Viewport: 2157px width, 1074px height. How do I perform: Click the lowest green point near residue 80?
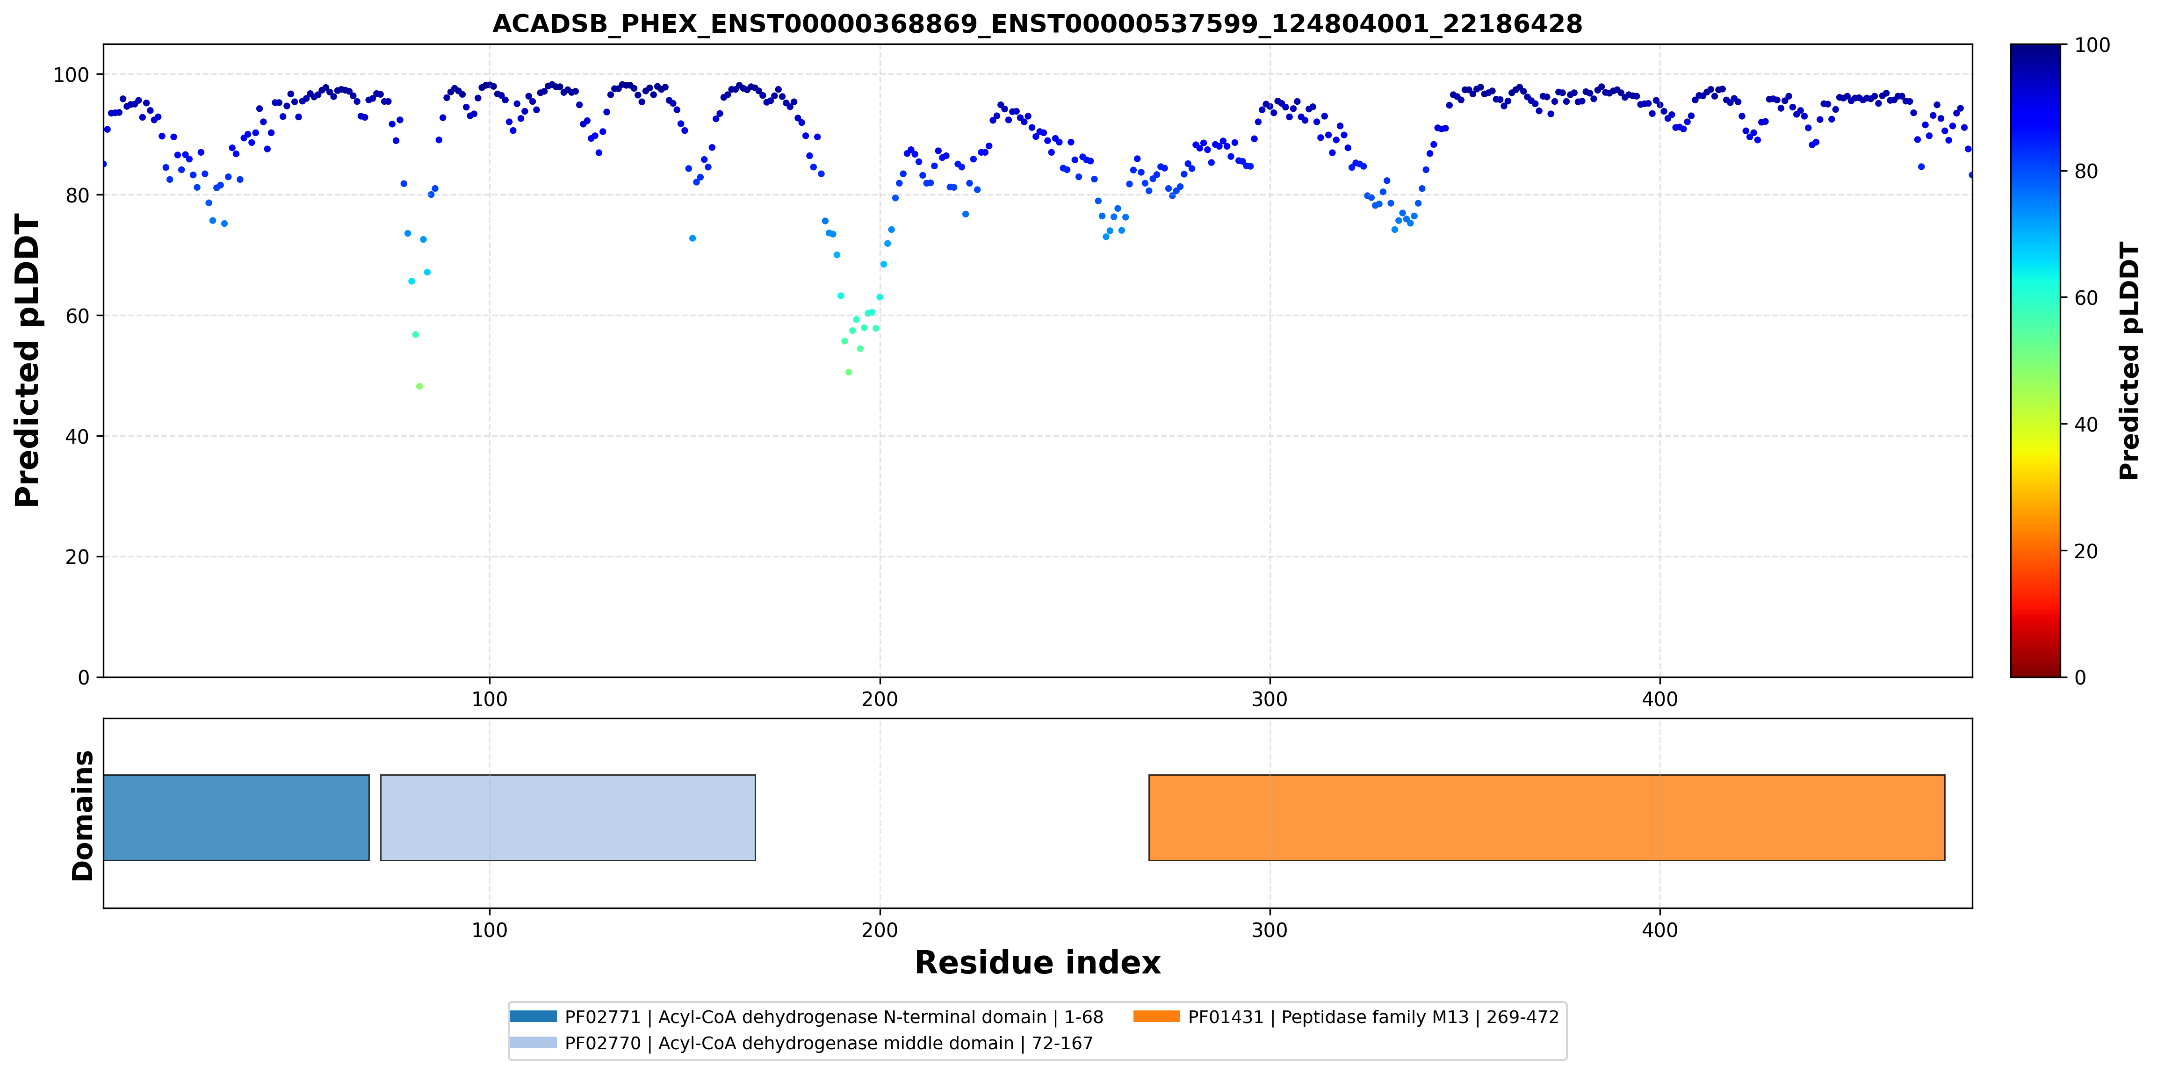point(419,387)
